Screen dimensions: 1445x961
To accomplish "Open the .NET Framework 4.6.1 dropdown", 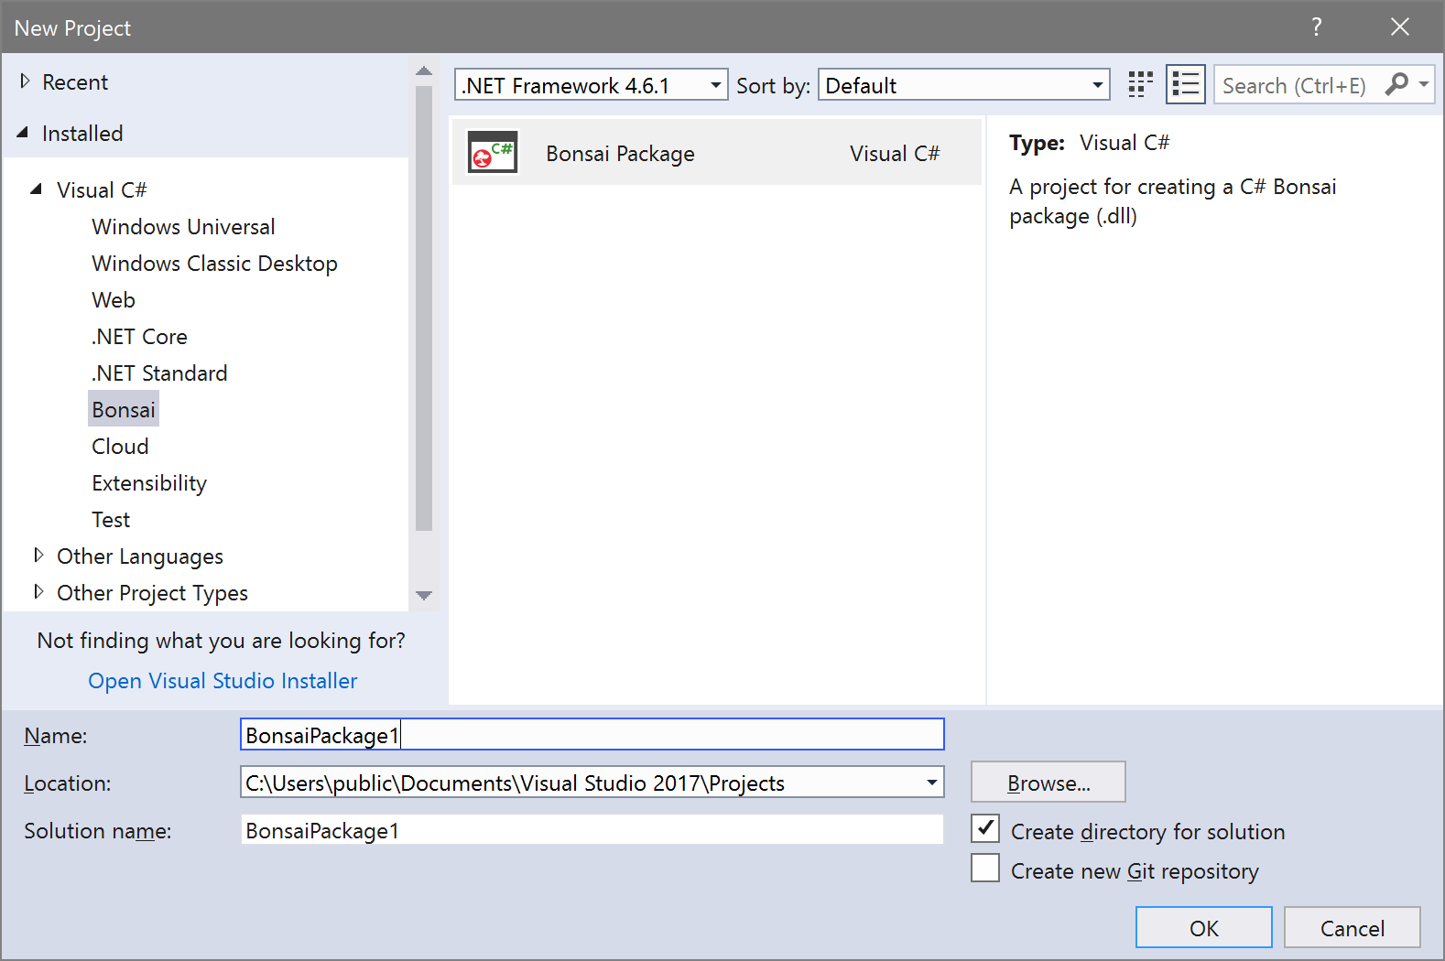I will [x=592, y=85].
